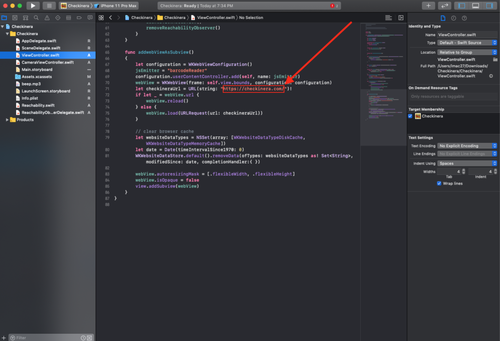
Task: Toggle the Inspectors panel visibility
Action: 489,6
